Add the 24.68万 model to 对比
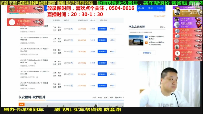Viewport: 203px width, 114px height. point(112,40)
